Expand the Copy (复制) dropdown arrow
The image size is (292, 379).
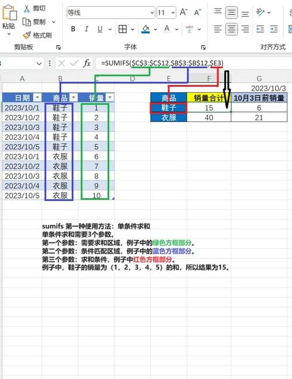[x=54, y=22]
